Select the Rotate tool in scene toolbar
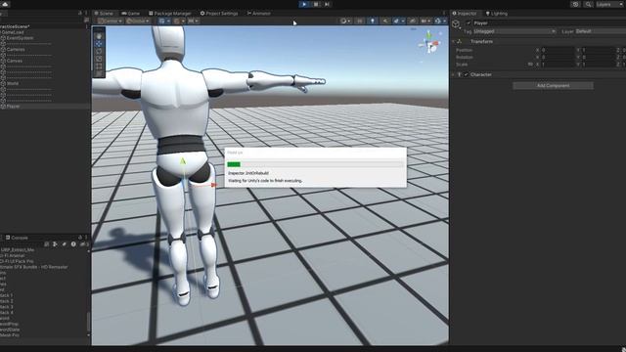Viewport: 626px width, 352px height. 99,51
